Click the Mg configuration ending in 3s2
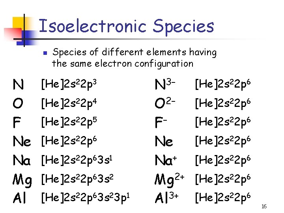Image resolution: width=284 pixels, height=213 pixels. click(77, 179)
